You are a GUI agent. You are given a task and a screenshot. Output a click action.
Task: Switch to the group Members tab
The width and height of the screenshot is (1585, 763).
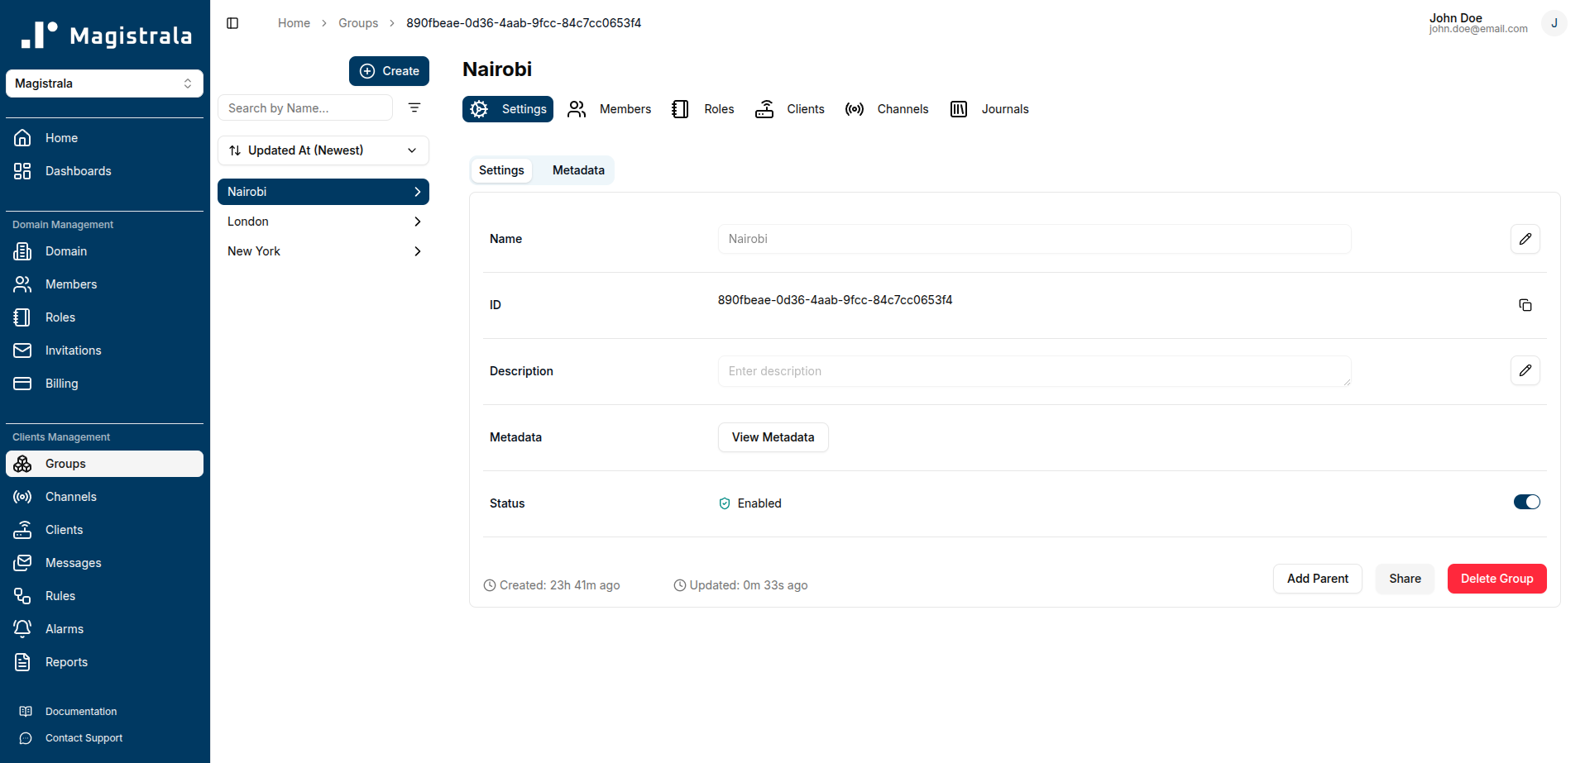coord(610,109)
